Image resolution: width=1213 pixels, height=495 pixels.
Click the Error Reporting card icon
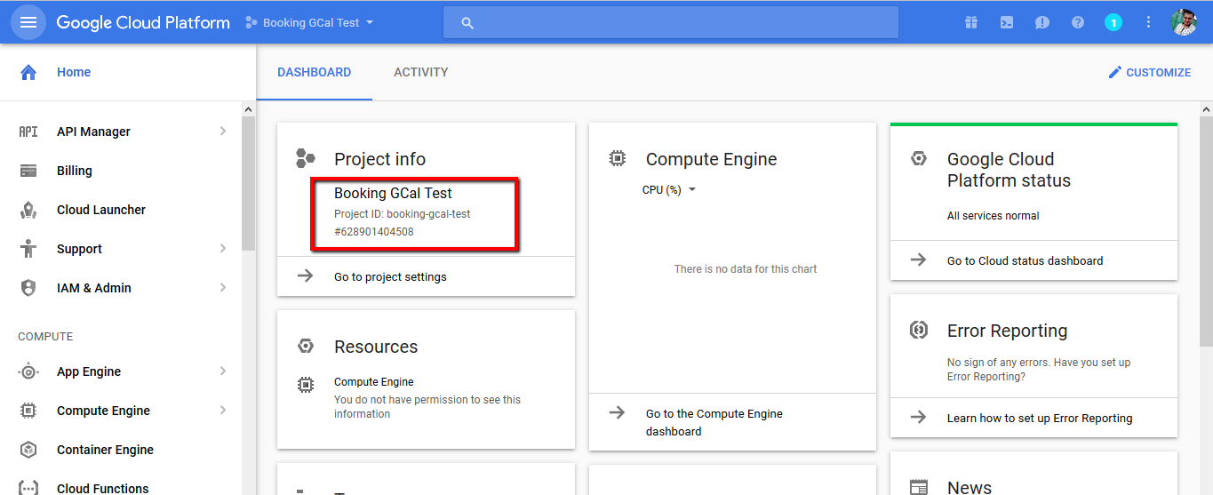tap(919, 331)
